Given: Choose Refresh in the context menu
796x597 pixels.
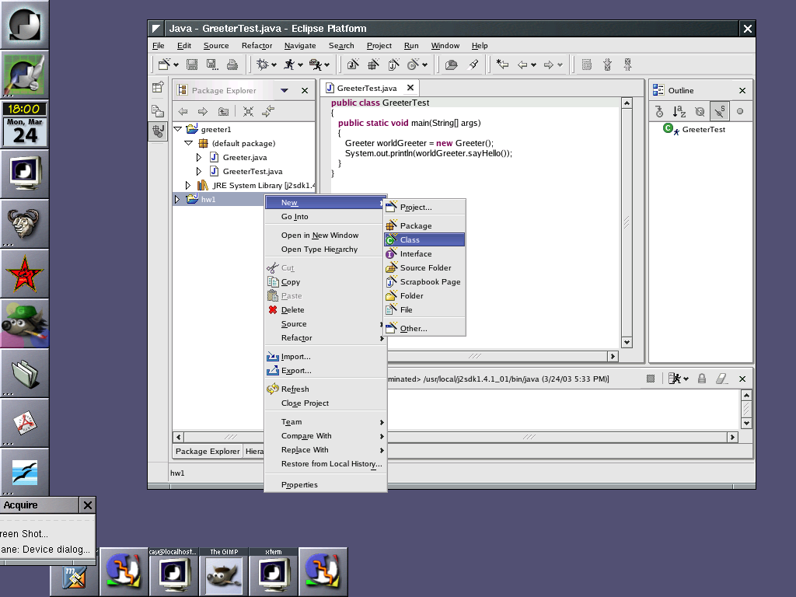Looking at the screenshot, I should 326,389.
